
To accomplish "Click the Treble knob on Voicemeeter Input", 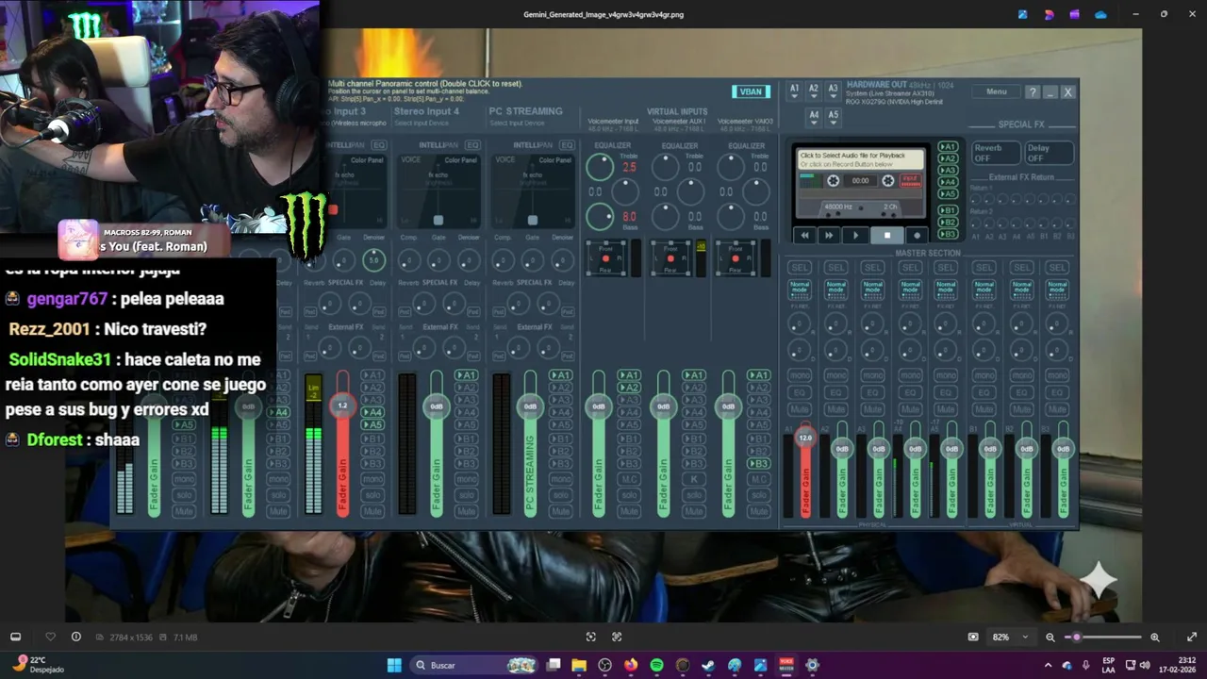I will pos(600,167).
